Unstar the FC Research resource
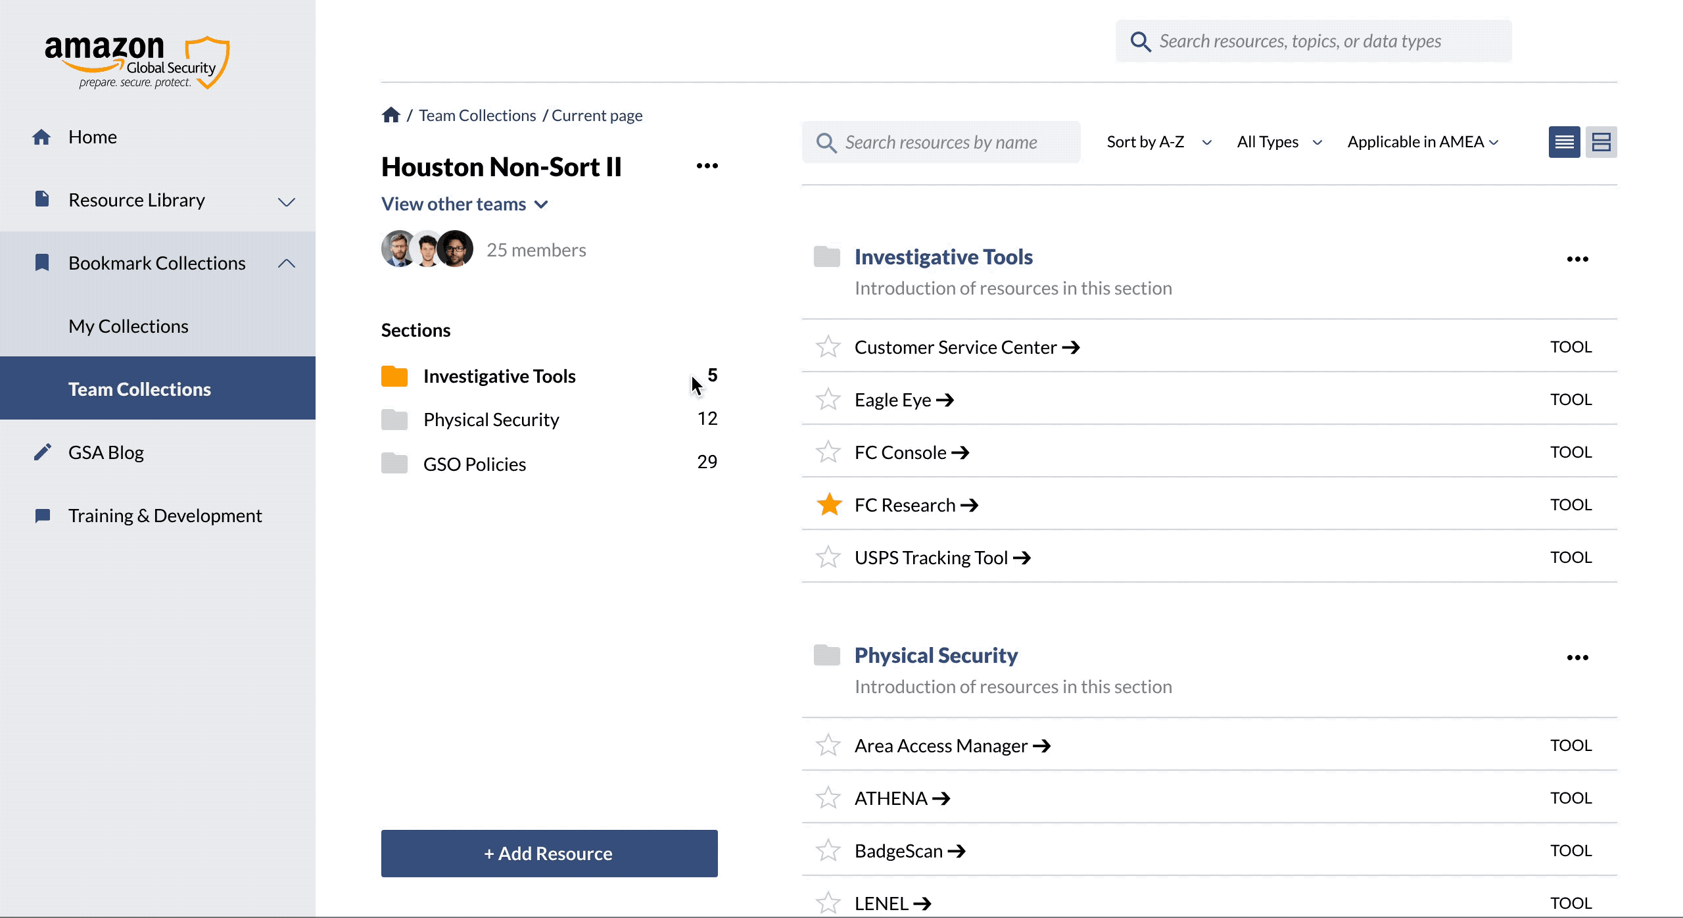 [x=829, y=504]
